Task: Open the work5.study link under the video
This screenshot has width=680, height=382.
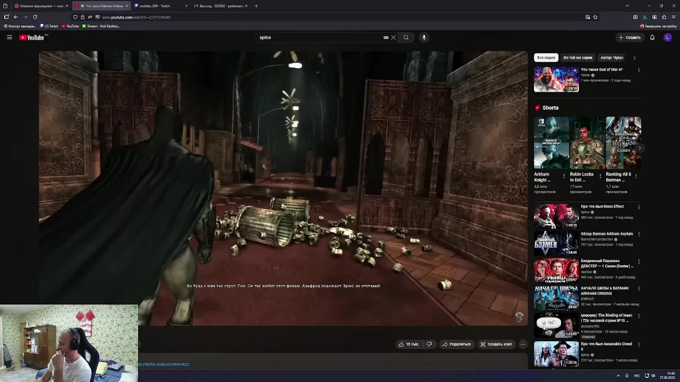Action: [164, 364]
